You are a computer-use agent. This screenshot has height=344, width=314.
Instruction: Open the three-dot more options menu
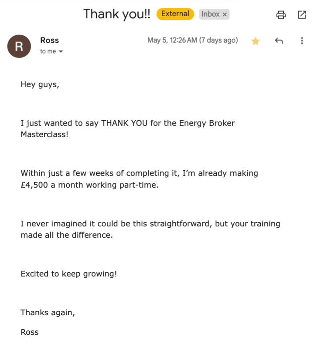pyautogui.click(x=302, y=41)
